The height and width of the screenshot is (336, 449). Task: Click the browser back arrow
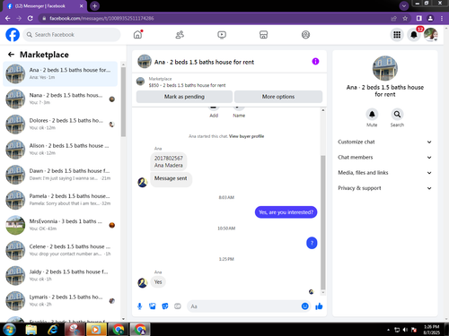pos(8,18)
